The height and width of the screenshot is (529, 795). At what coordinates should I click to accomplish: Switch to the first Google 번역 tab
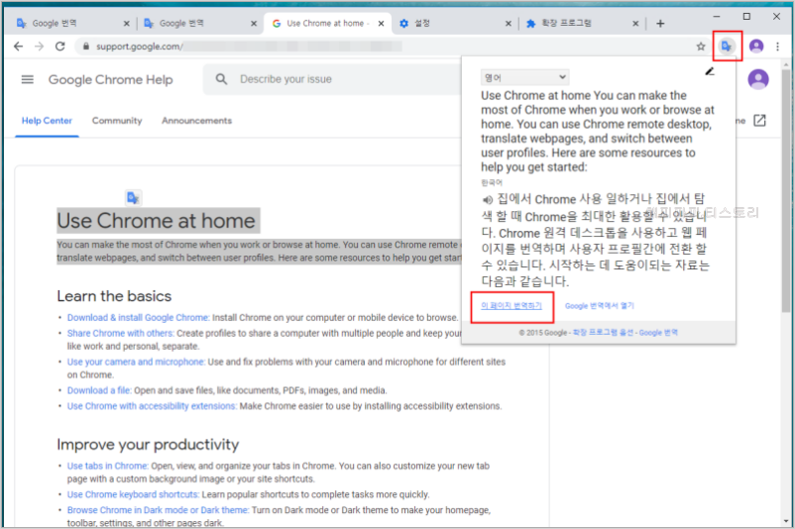click(x=72, y=24)
